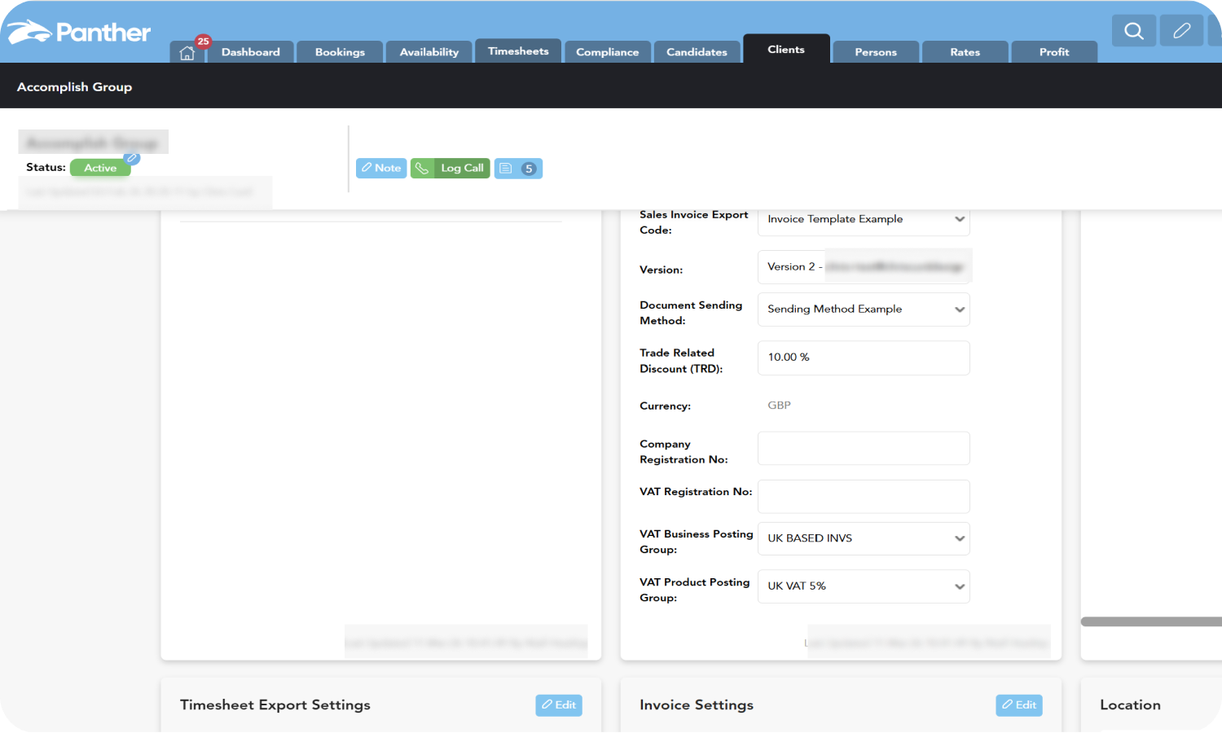Click the horizontal scrollbar in right panel
The height and width of the screenshot is (733, 1222).
pyautogui.click(x=1150, y=621)
